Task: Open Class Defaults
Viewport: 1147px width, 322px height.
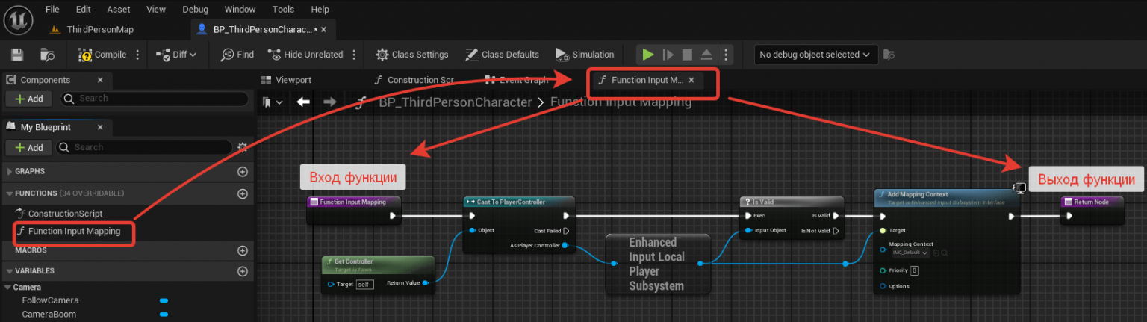Action: pos(502,55)
